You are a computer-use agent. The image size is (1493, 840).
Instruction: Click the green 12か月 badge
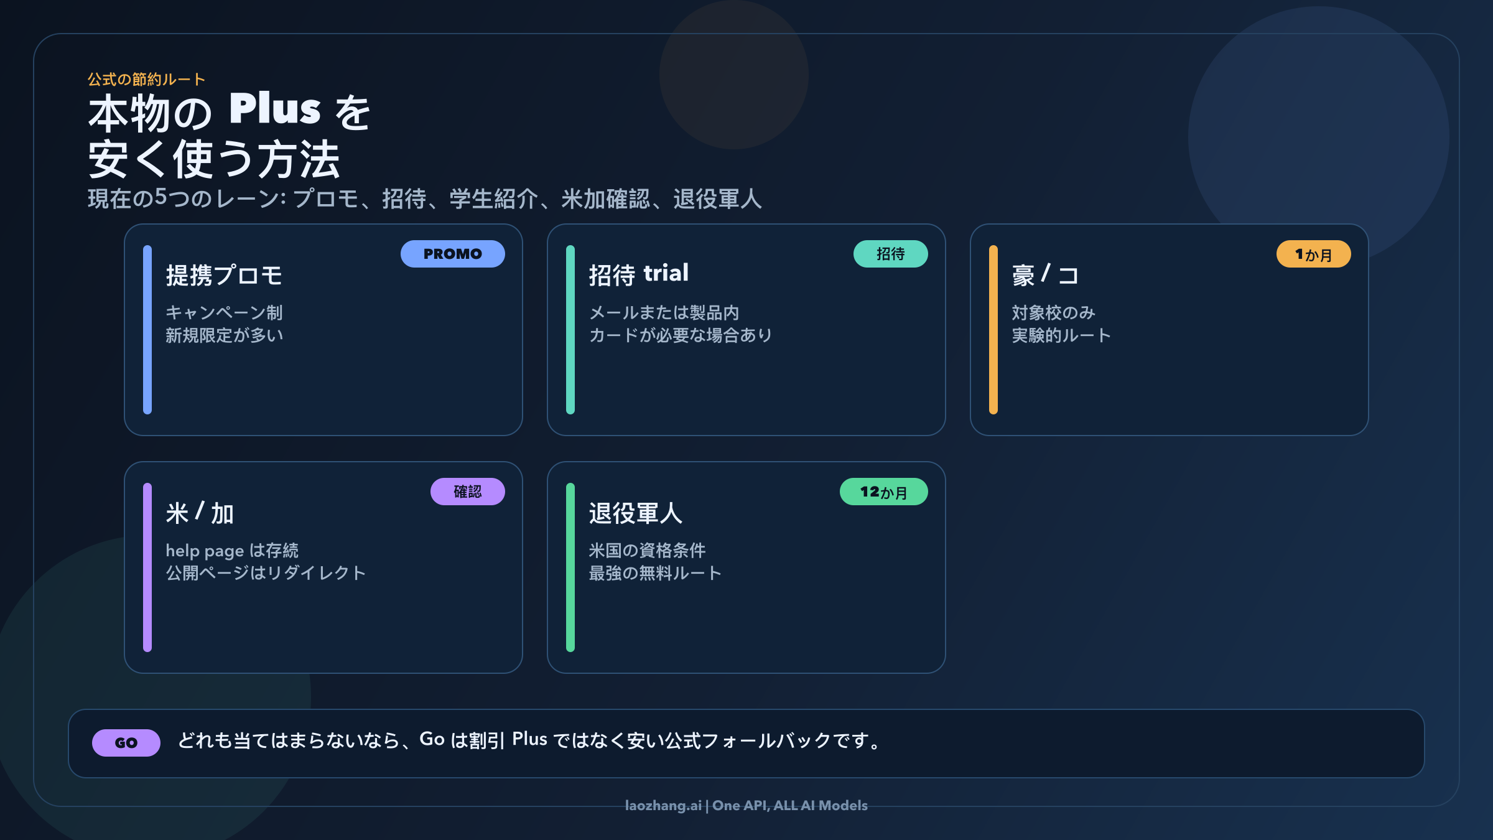(883, 491)
